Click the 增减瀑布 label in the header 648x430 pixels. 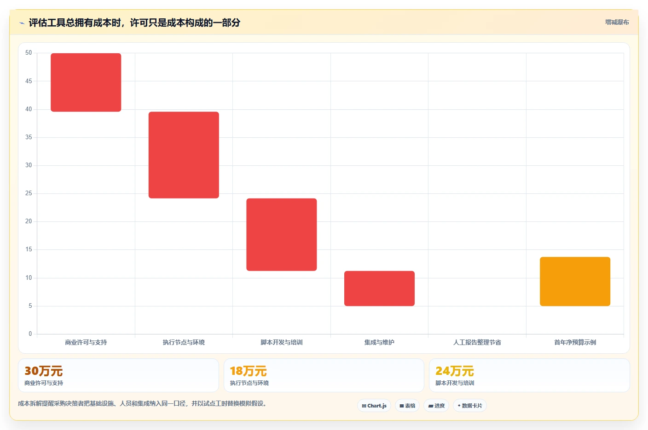tap(617, 22)
